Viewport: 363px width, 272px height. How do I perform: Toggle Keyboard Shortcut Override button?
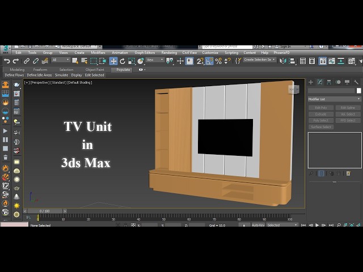[189, 61]
